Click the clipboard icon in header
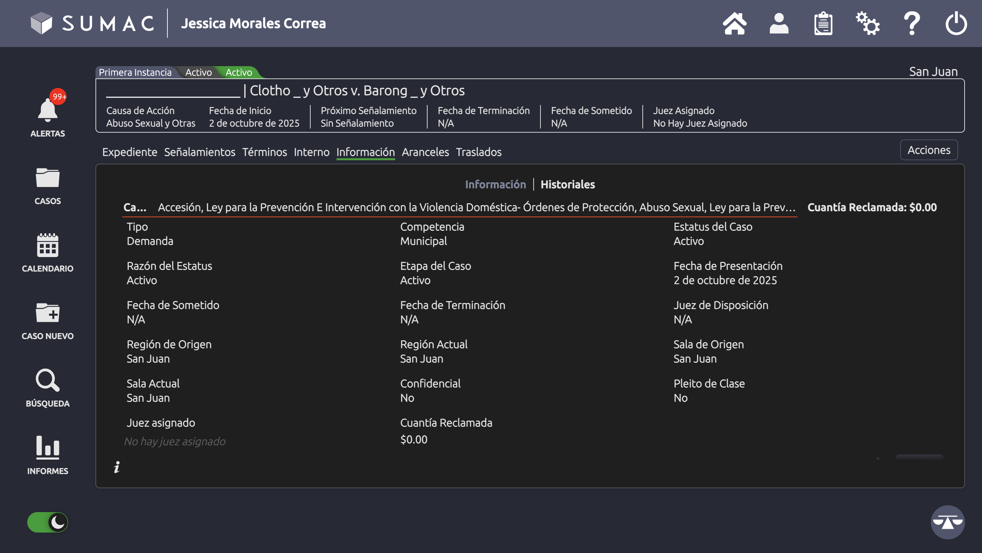 (x=823, y=24)
